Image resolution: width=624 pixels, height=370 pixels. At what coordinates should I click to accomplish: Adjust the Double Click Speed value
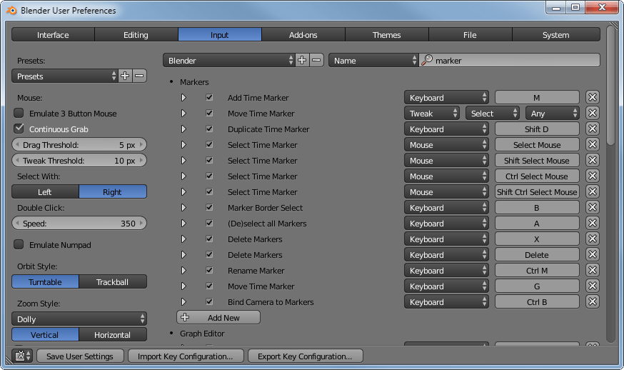79,224
